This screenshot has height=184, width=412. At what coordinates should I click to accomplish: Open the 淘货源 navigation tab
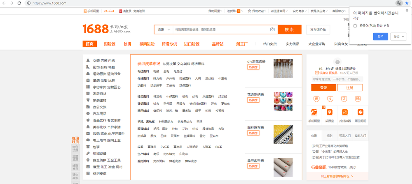click(x=110, y=44)
